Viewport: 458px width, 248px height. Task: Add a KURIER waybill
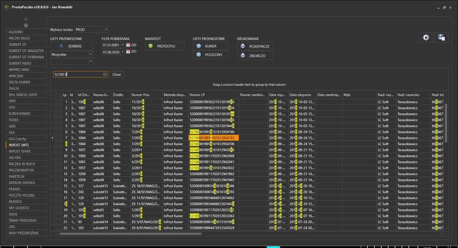(210, 46)
